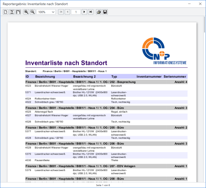This screenshot has width=206, height=188.
Task: Click the 'Standort:' label
Action: coord(31,71)
